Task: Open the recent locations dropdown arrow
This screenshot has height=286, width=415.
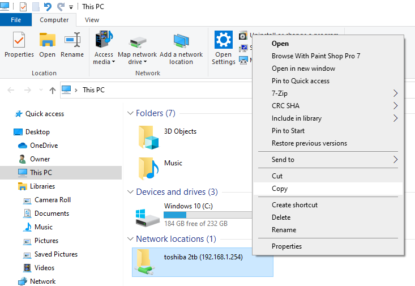Action: 41,90
